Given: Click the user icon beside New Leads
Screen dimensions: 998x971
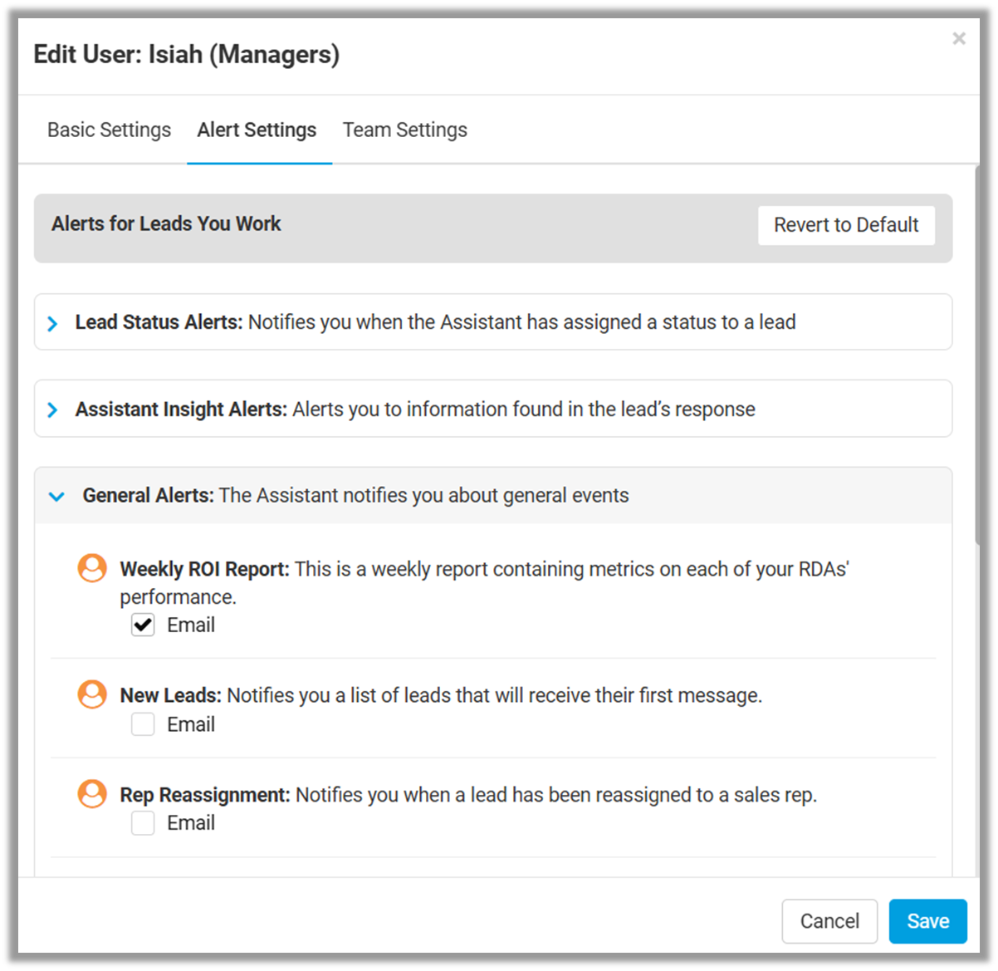Looking at the screenshot, I should point(92,694).
